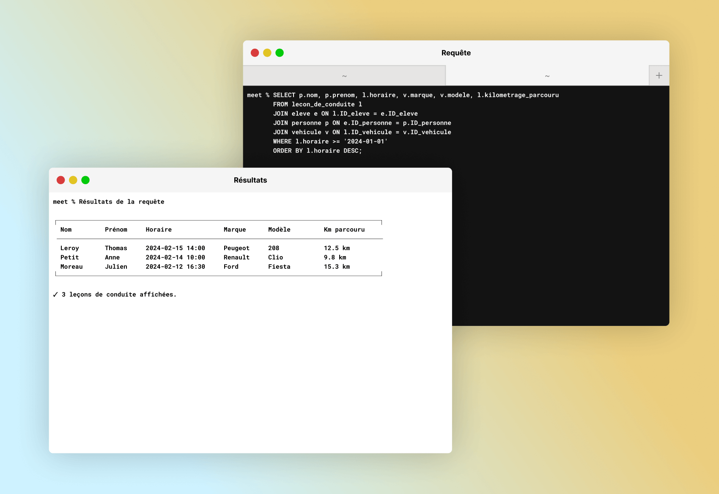This screenshot has width=719, height=494.
Task: Maximize the Requête window with green button
Action: (x=279, y=53)
